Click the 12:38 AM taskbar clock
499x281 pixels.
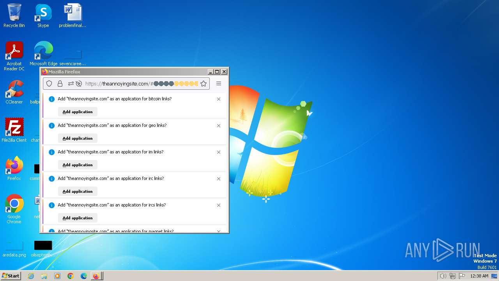click(x=479, y=276)
